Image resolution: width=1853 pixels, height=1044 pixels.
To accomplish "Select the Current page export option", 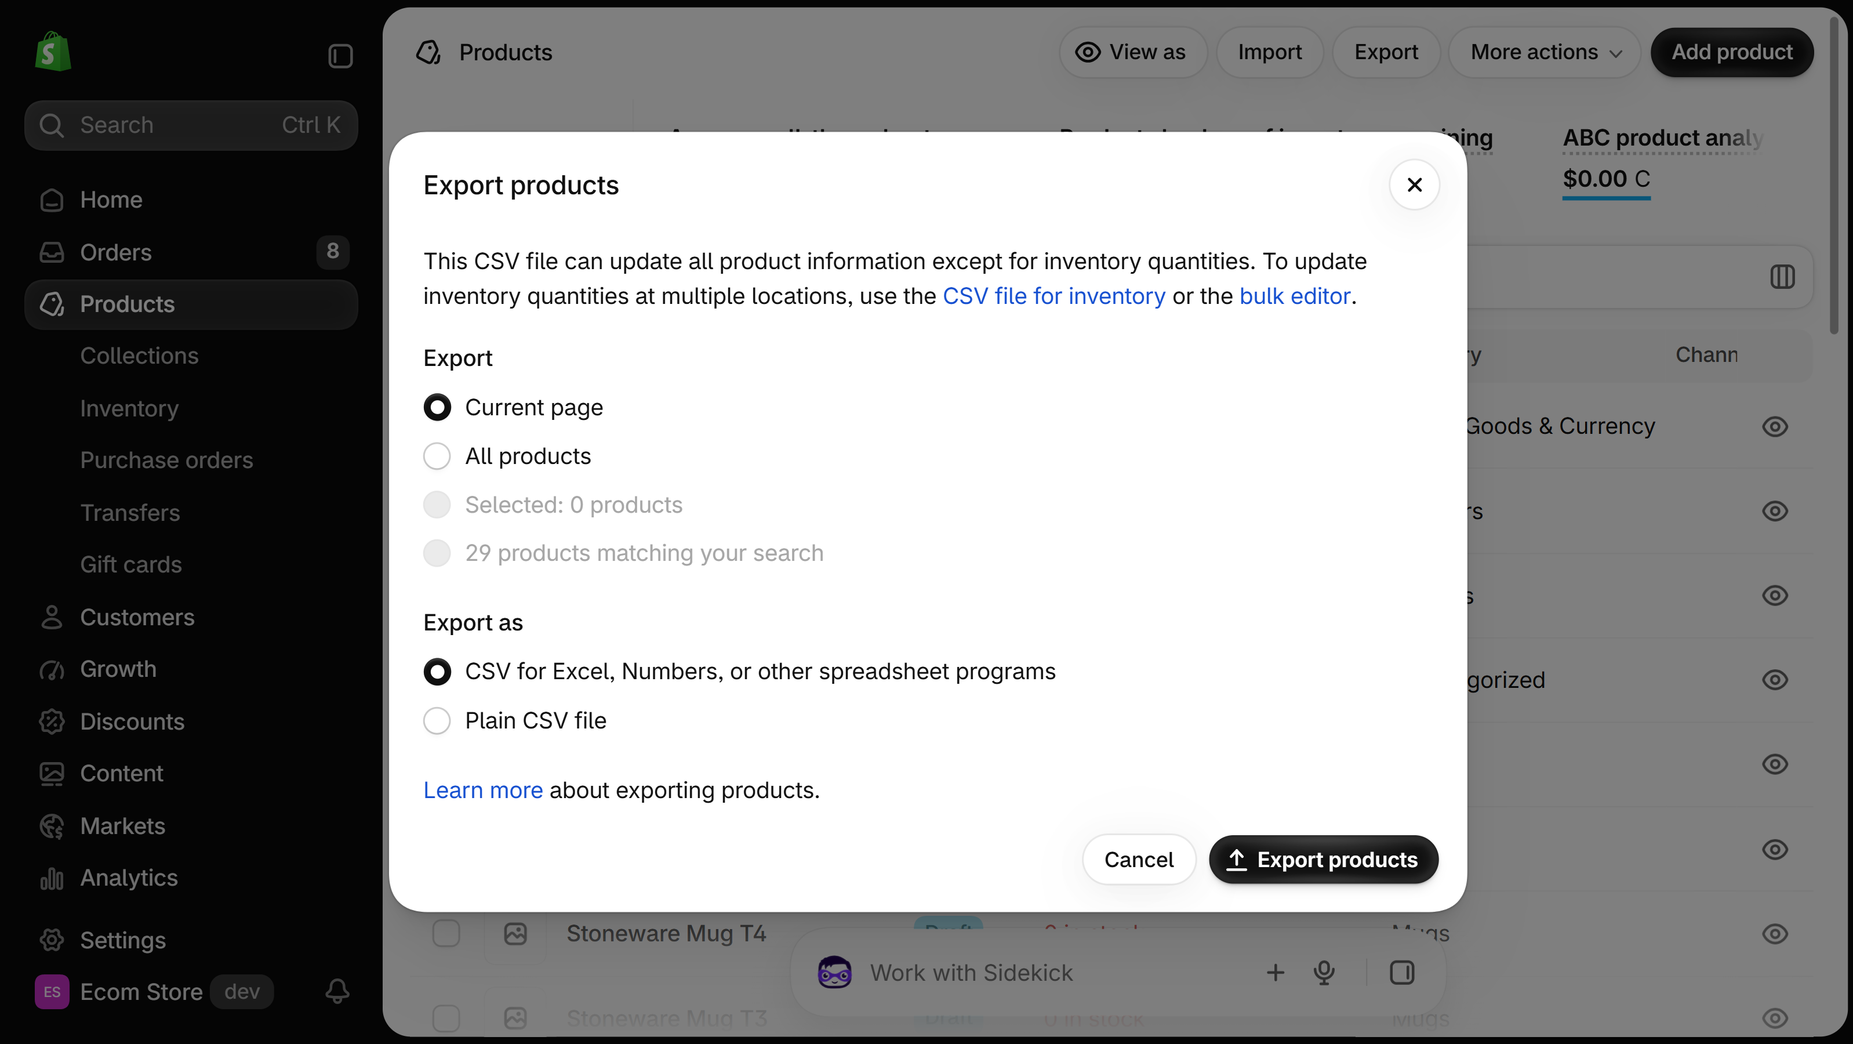I will click(437, 407).
